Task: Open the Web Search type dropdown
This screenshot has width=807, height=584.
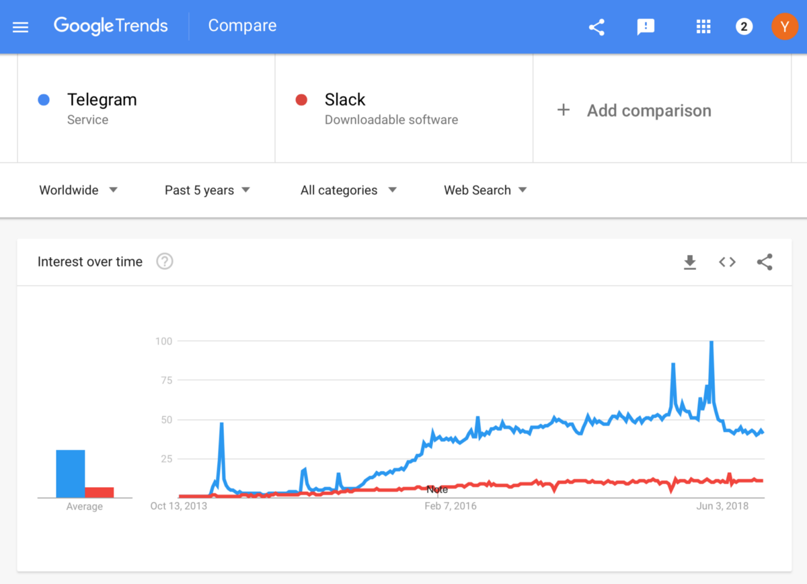Action: point(485,190)
